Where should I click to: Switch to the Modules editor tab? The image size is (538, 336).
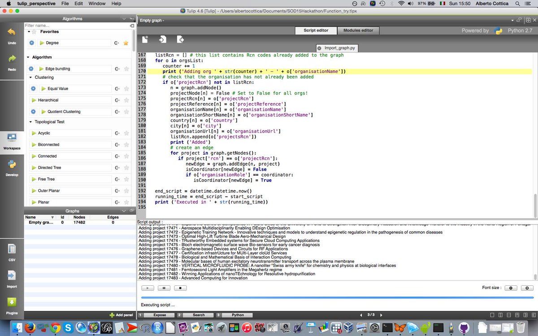(358, 30)
